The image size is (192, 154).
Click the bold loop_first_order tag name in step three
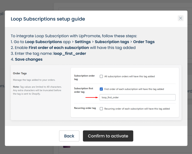tap(70, 54)
